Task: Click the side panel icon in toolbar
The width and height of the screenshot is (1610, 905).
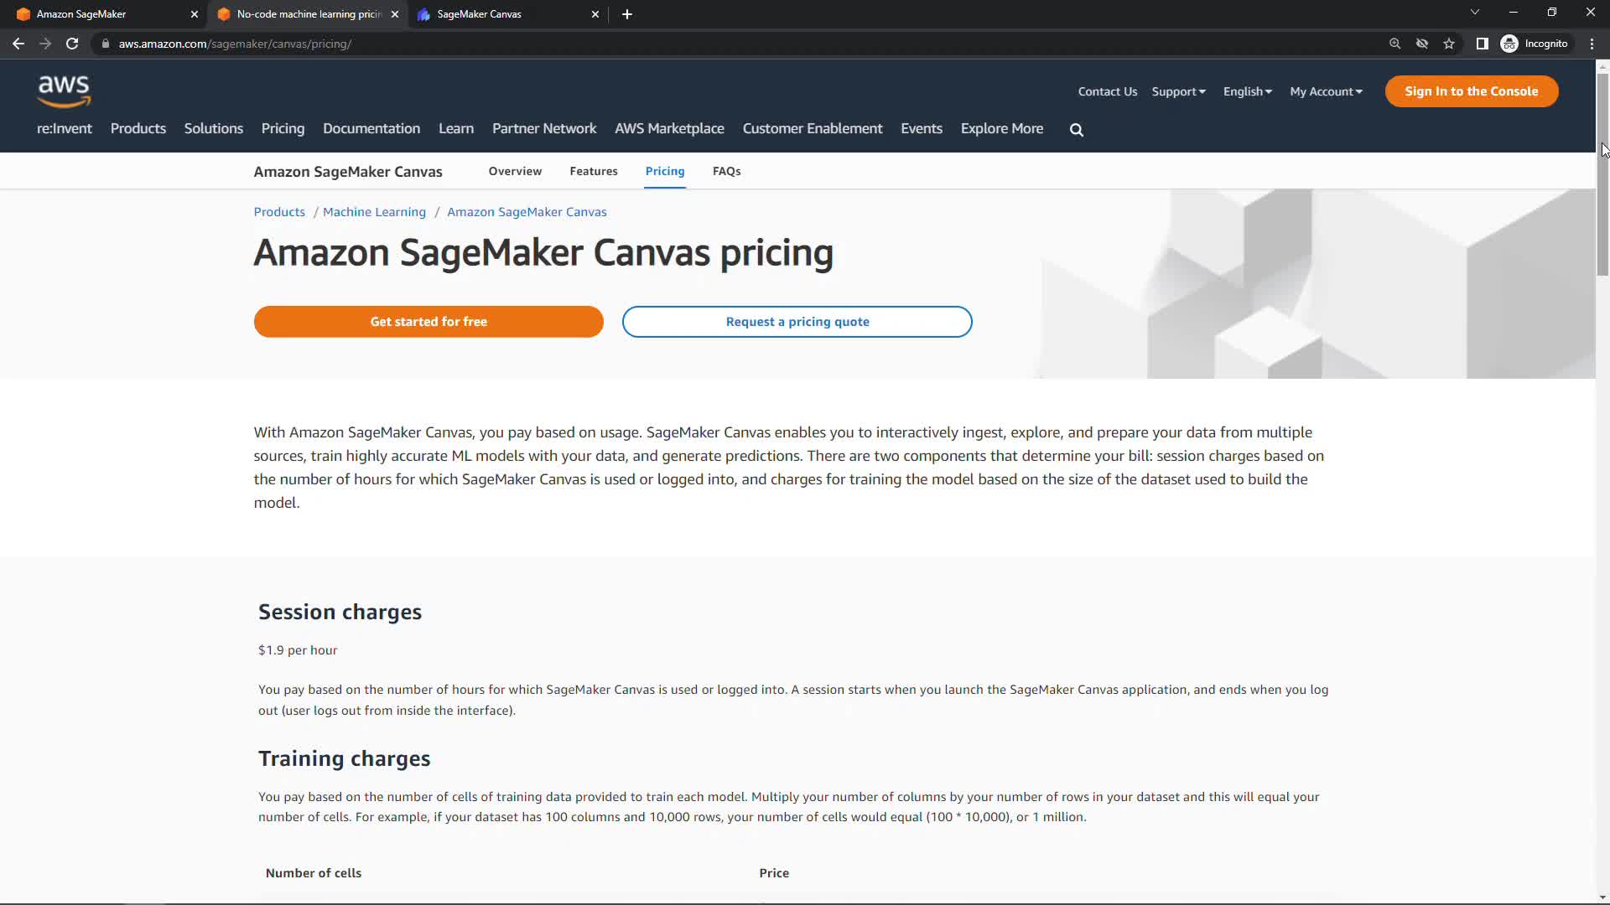Action: pos(1482,44)
